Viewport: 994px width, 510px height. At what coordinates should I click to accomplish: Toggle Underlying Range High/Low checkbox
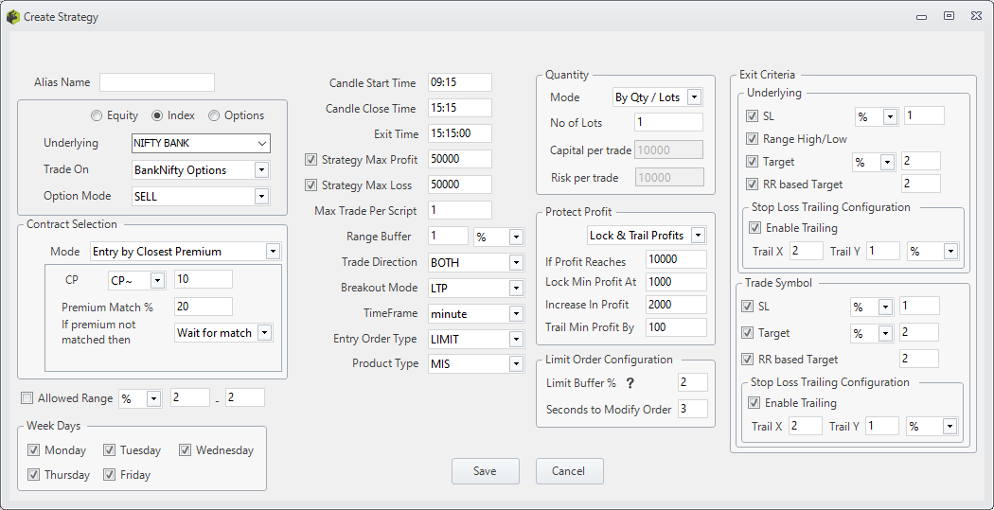pos(753,139)
